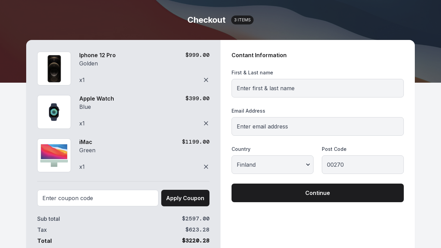Screen dimensions: 441x248
Task: Click the Tax label
Action: coord(42,230)
